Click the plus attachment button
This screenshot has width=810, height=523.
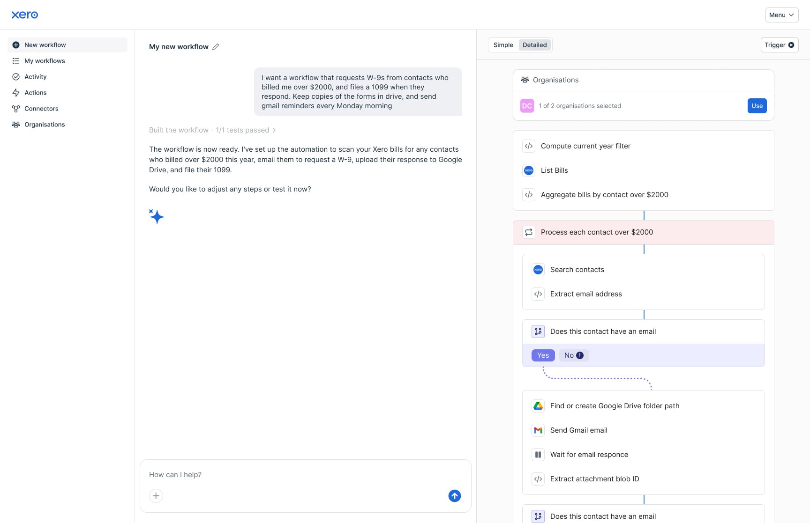pos(156,496)
